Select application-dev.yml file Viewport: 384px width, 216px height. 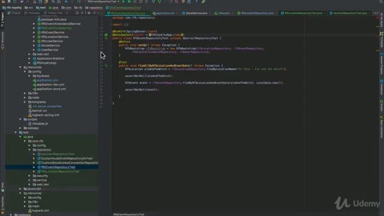click(50, 85)
